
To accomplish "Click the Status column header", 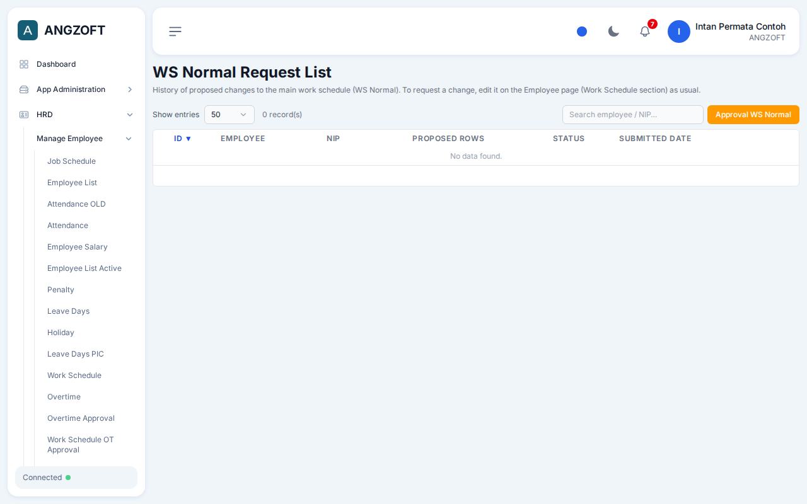I will [569, 139].
